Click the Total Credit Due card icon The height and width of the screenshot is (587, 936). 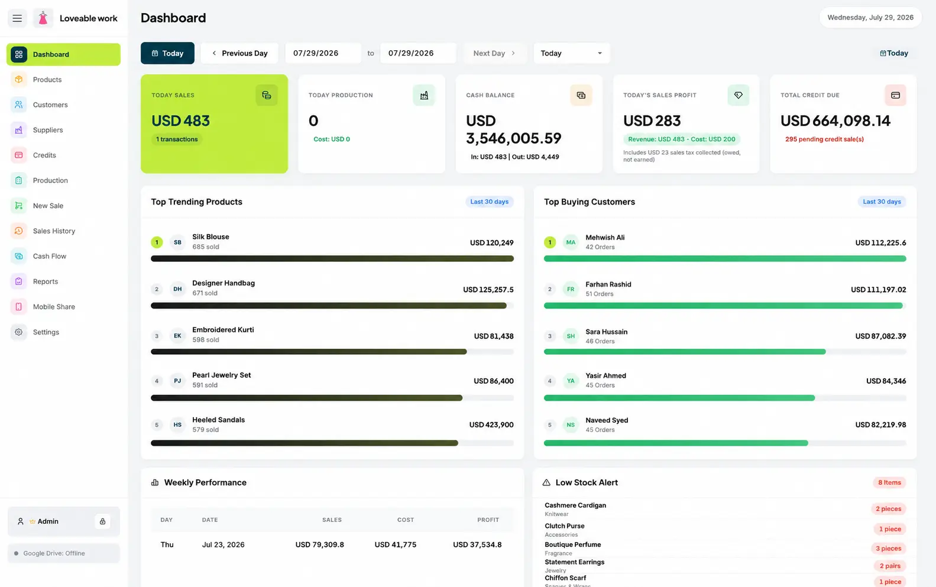895,95
